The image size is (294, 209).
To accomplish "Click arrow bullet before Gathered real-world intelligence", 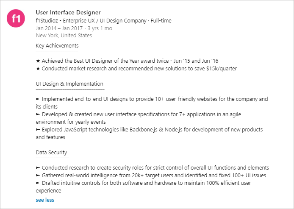I will click(x=38, y=176).
